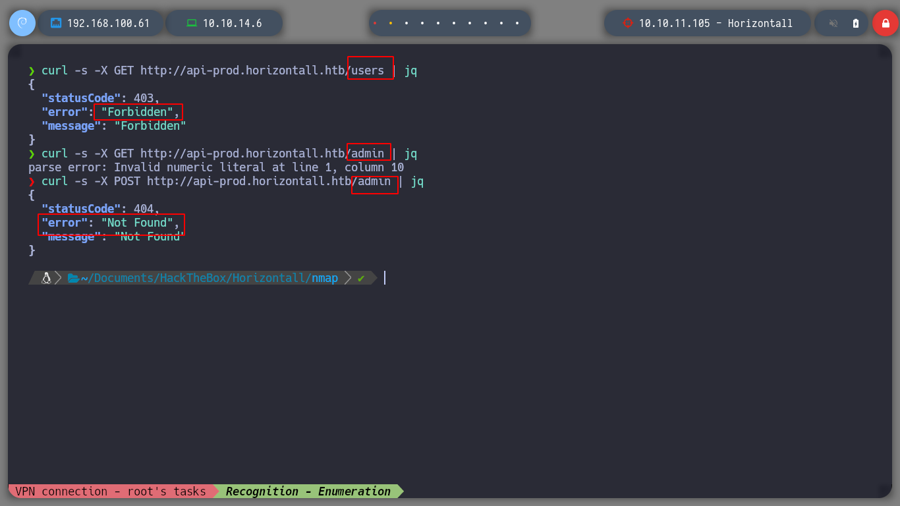Image resolution: width=900 pixels, height=506 pixels.
Task: Open the Debian logo launcher menu
Action: [22, 23]
